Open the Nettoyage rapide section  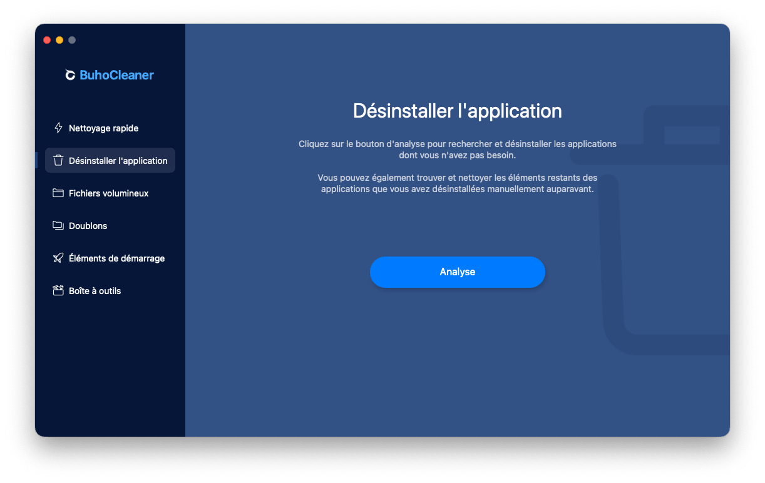point(110,128)
